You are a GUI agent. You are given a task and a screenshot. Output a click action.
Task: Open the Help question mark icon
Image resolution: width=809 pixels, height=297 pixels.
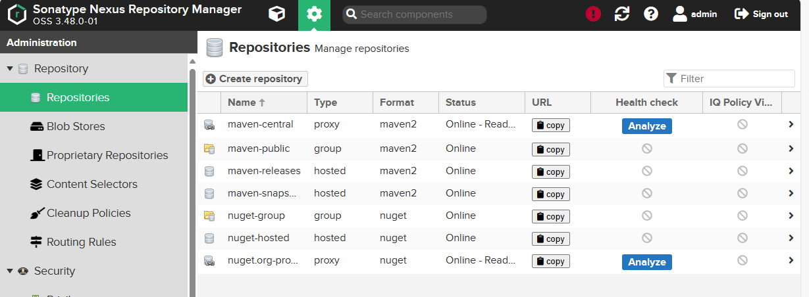651,14
